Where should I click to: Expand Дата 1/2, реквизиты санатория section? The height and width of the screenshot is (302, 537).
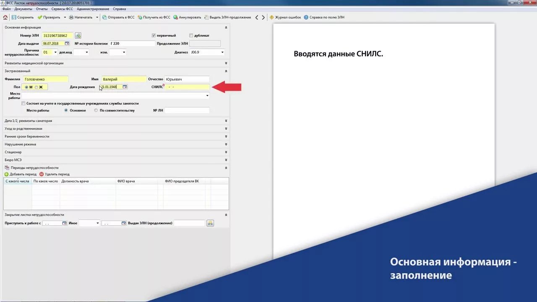click(x=226, y=121)
